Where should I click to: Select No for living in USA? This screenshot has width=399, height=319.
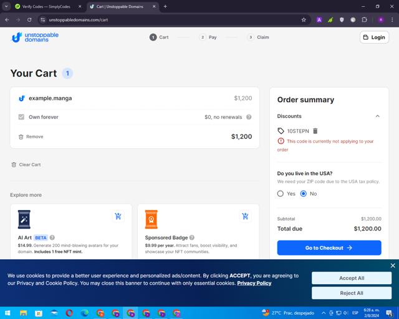304,194
